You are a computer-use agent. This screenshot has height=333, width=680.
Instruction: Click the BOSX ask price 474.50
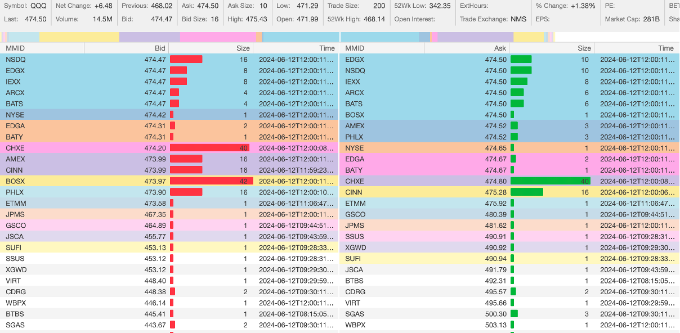tap(495, 115)
